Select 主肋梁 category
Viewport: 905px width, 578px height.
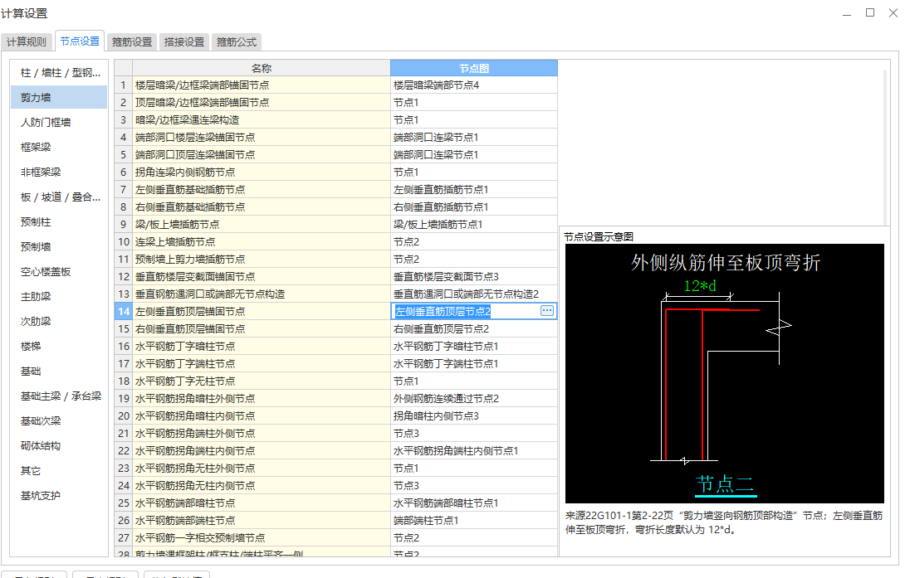pyautogui.click(x=60, y=296)
